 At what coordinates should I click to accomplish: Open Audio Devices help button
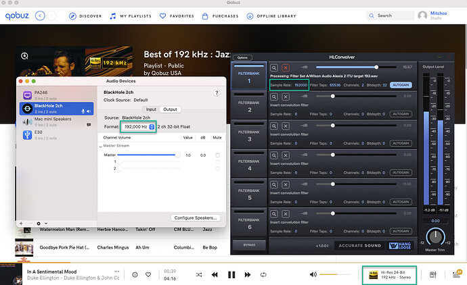point(217,93)
